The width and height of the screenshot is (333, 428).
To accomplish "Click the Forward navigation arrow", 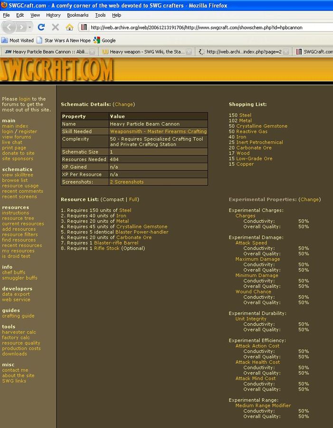I will click(23, 27).
